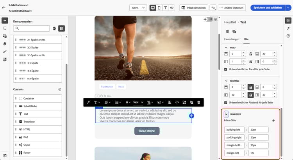The image size is (293, 160).
Task: Select the 2:2-Spalte structure
Action: pos(38,48)
